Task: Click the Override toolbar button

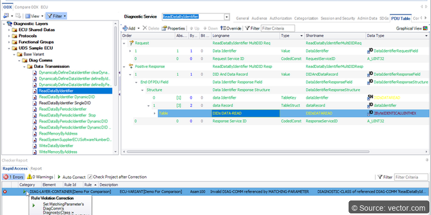Action: [230, 28]
